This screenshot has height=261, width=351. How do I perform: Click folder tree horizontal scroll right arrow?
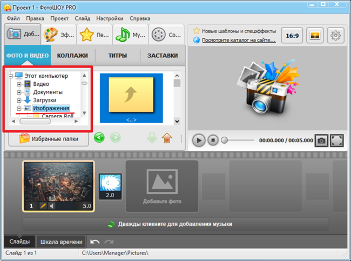click(76, 121)
